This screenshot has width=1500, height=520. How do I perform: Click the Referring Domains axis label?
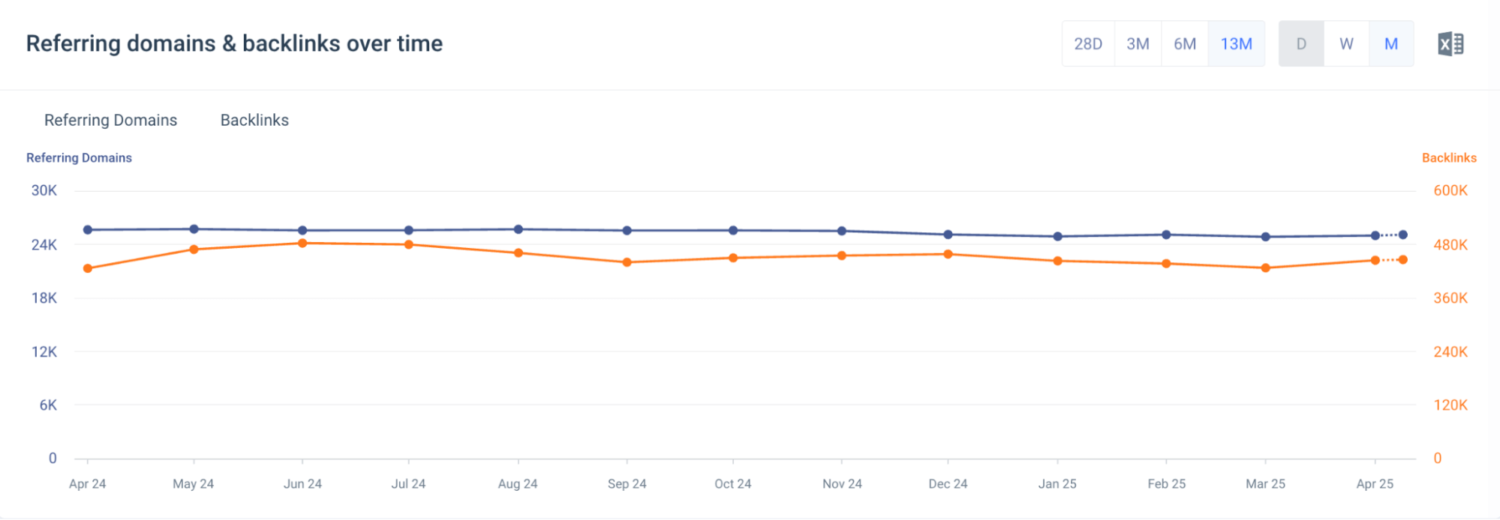(x=79, y=157)
